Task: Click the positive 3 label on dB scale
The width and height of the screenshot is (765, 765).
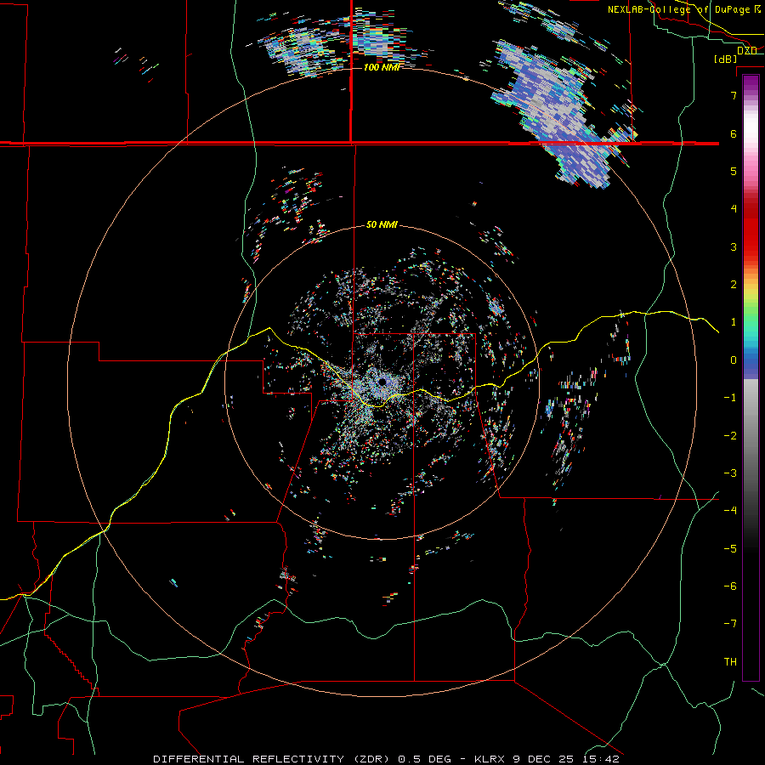Action: pos(734,246)
